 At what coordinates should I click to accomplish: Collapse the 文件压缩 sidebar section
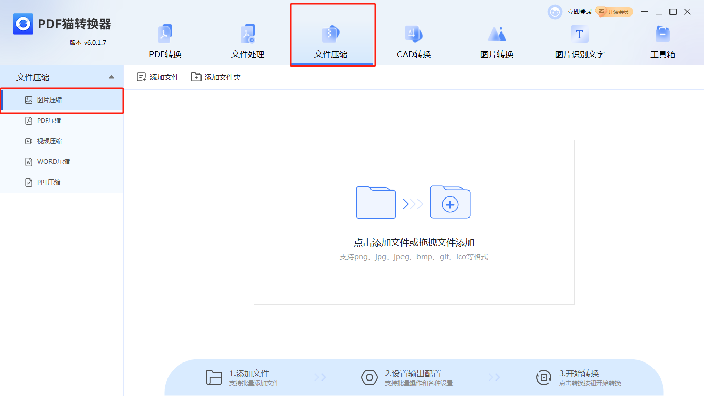point(112,77)
